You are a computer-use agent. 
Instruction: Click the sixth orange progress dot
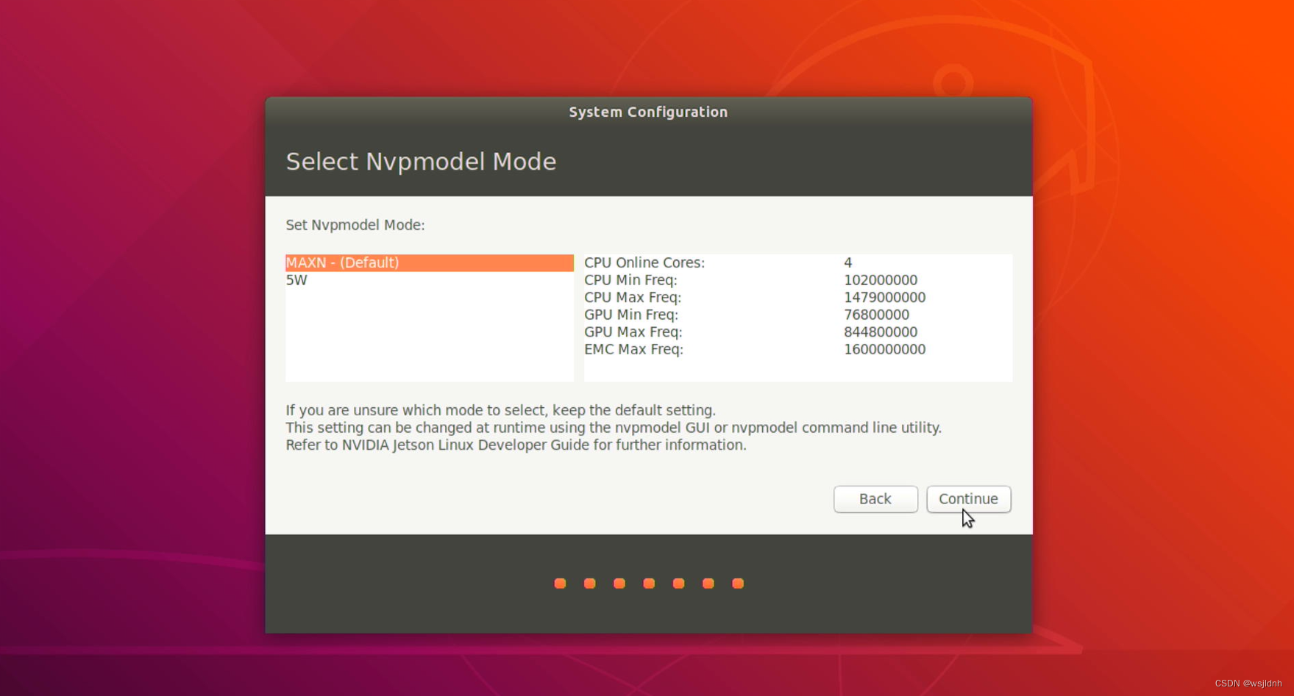(x=708, y=583)
